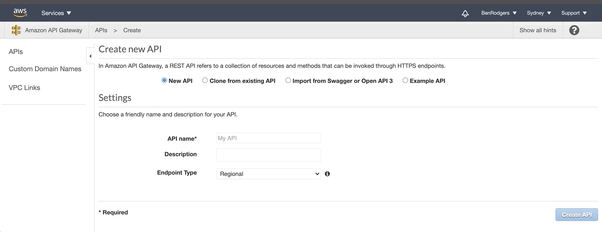Open the help question mark icon
602x232 pixels.
(x=574, y=30)
